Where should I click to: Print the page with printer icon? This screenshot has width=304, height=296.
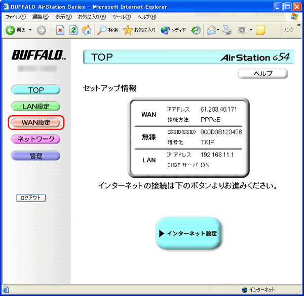pyautogui.click(x=227, y=30)
